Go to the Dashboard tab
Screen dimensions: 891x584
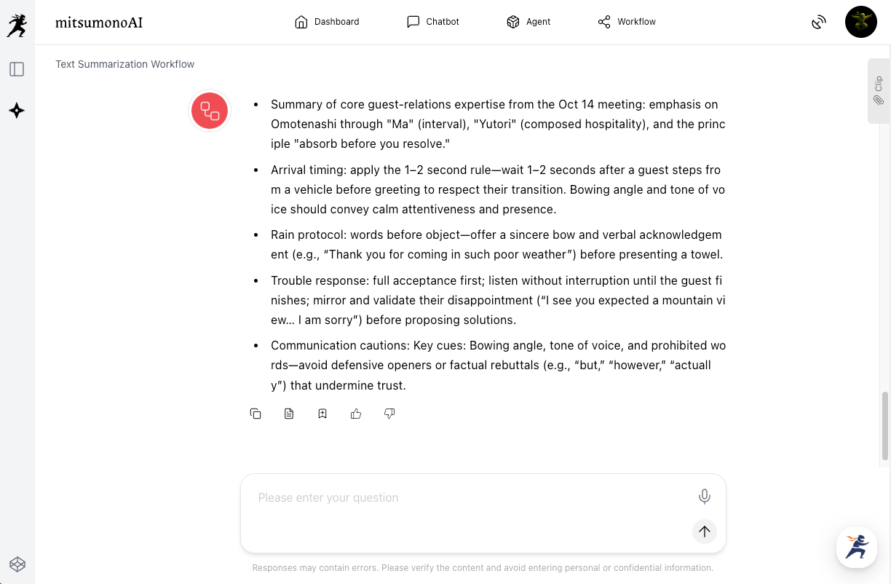click(x=327, y=22)
